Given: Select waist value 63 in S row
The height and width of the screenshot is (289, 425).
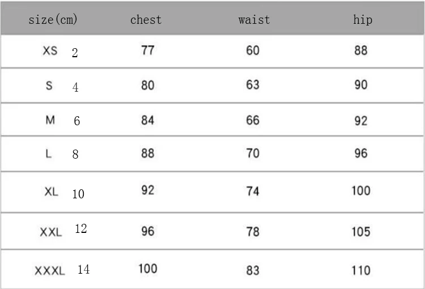Looking at the screenshot, I should click(253, 85).
